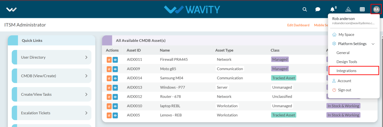Click the Name column header
Screen dimensions: 383x127
(x=165, y=50)
